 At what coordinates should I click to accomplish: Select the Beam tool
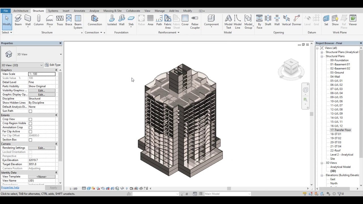18,21
